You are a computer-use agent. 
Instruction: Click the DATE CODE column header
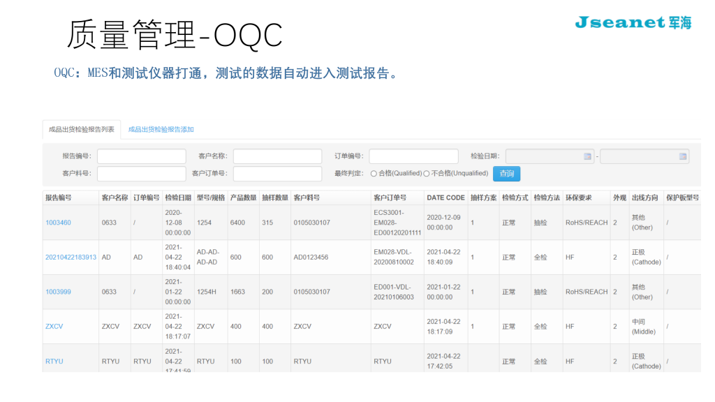445,198
